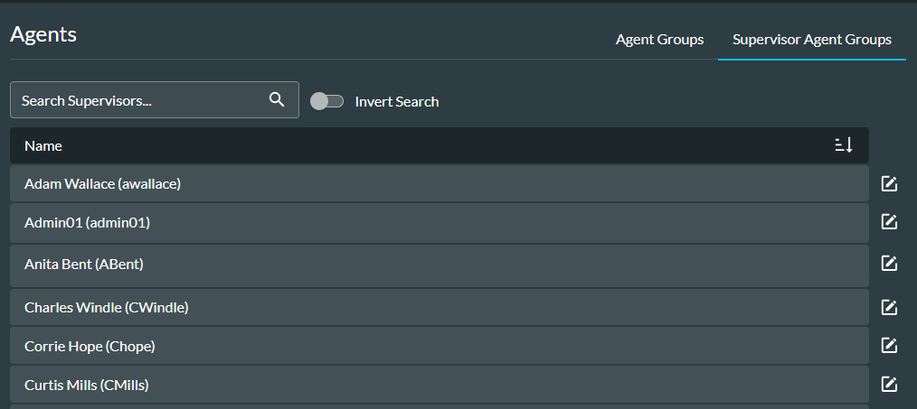
Task: Click the Name column header
Action: coord(43,145)
